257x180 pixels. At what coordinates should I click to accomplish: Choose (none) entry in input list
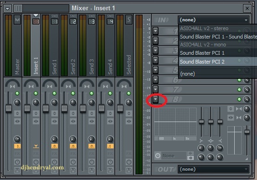coord(218,74)
